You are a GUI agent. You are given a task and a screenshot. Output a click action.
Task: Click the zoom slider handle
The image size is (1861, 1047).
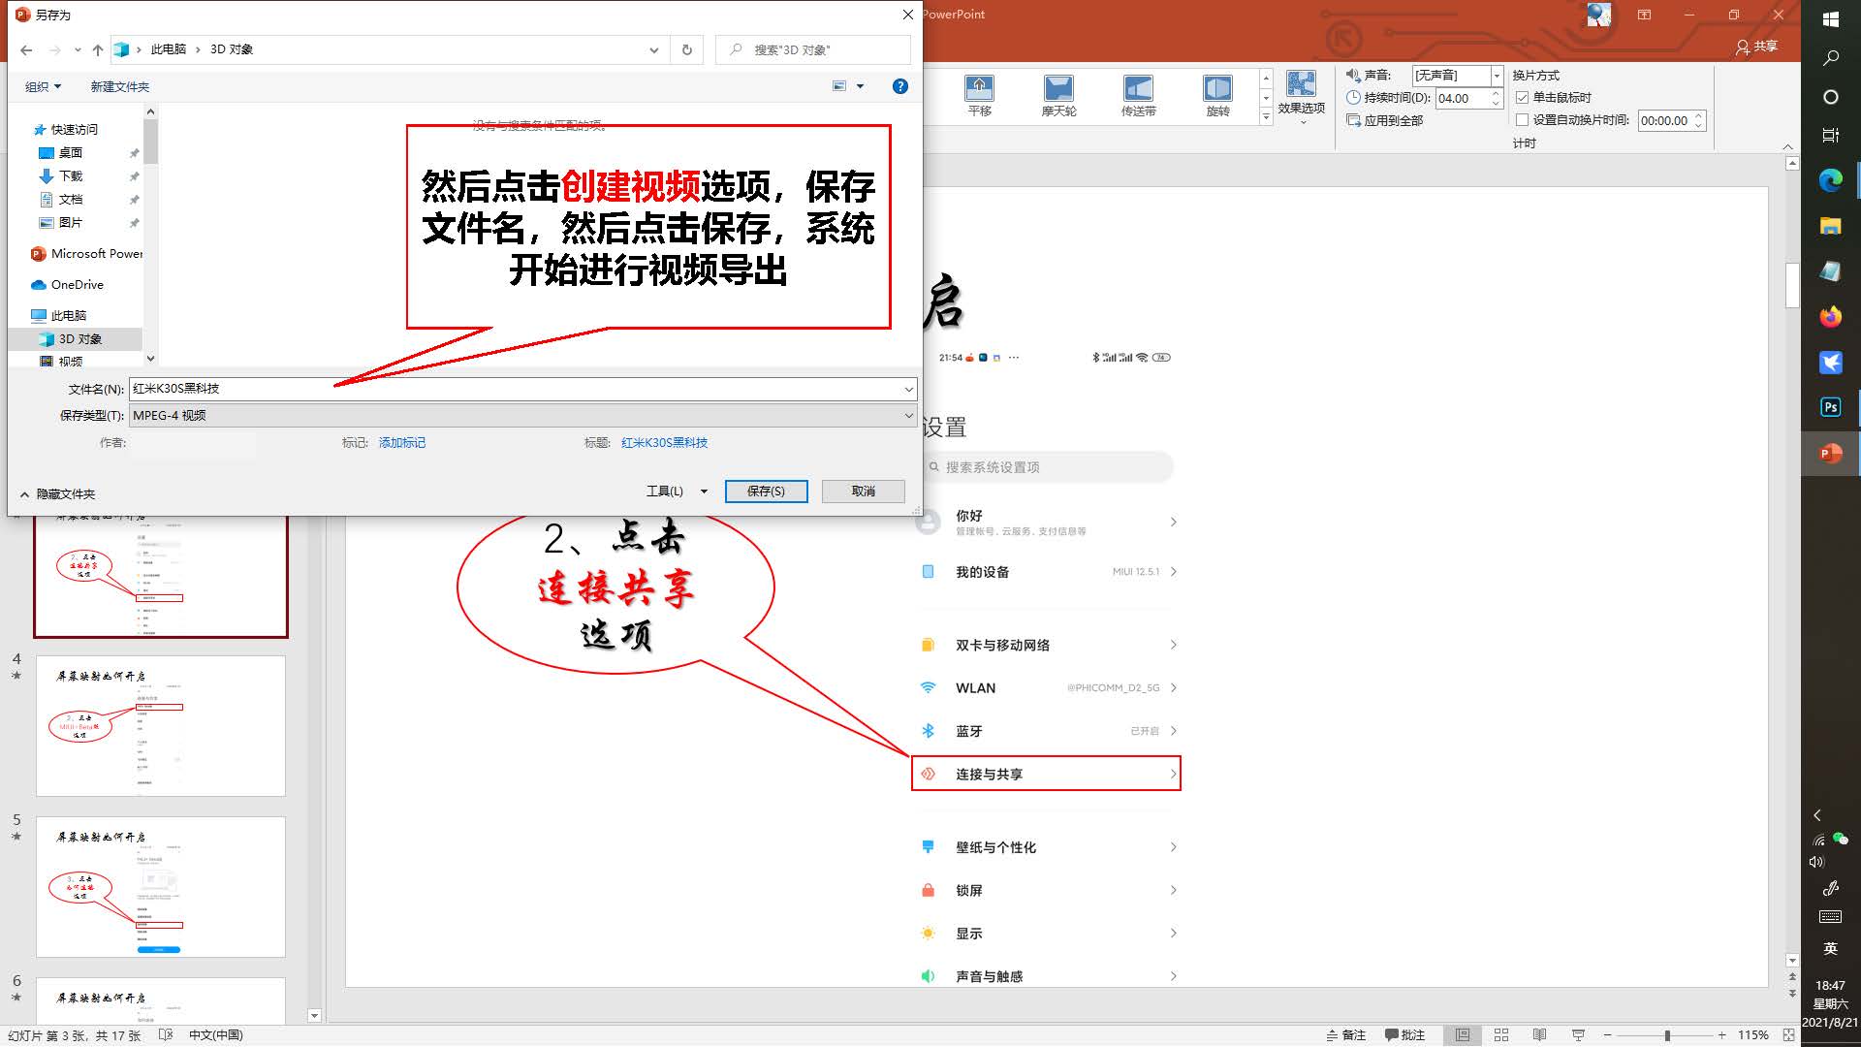[x=1667, y=1035]
